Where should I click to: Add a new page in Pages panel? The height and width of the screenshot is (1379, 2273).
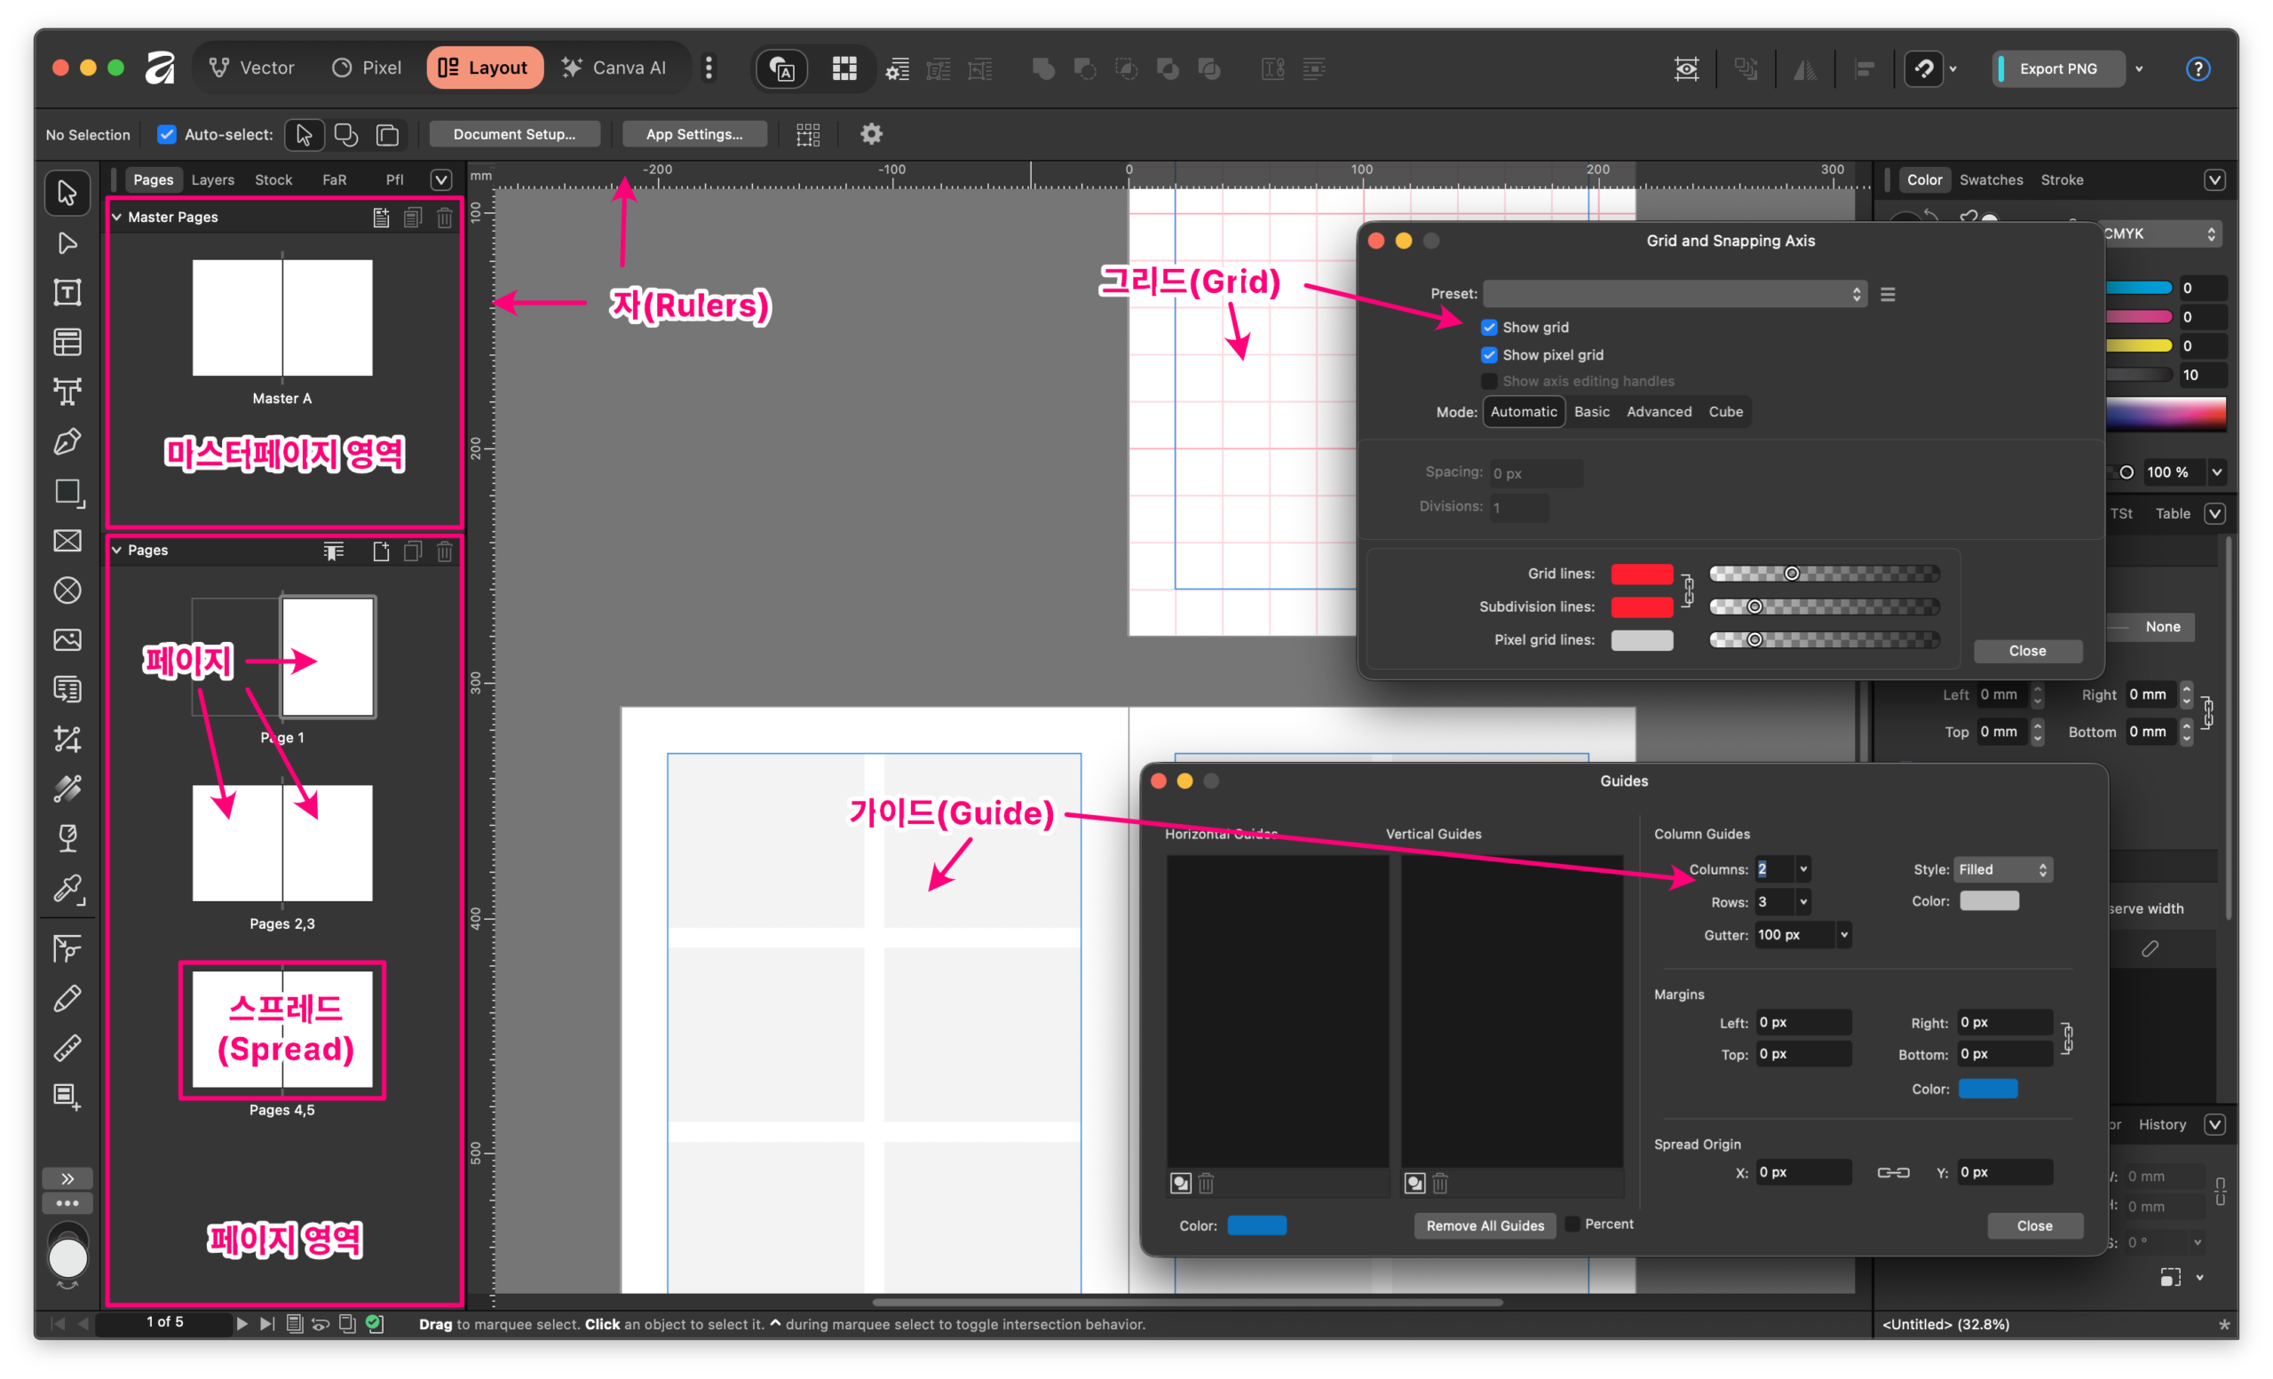(x=381, y=551)
